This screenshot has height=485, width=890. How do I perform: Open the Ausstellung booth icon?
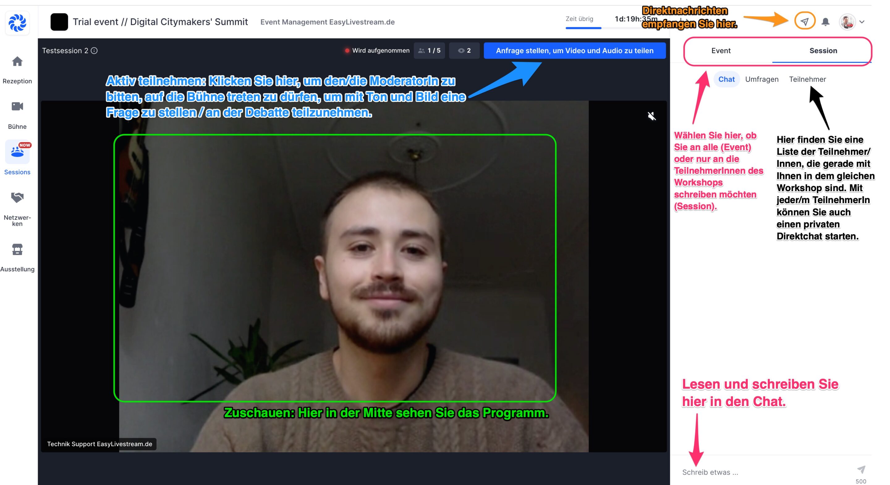(17, 249)
